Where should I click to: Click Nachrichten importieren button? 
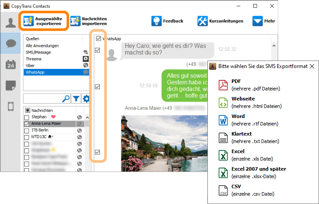pyautogui.click(x=89, y=21)
